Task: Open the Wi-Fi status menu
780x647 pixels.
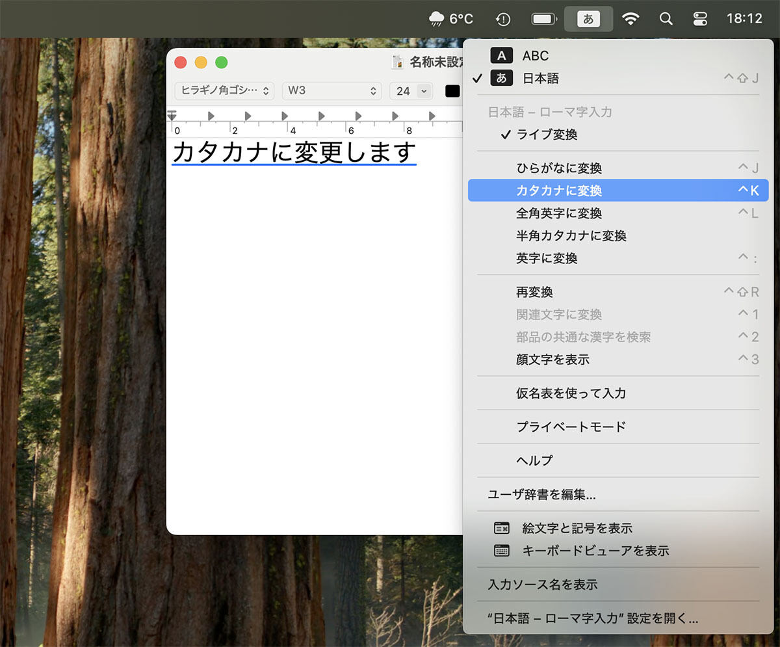Action: [x=630, y=19]
